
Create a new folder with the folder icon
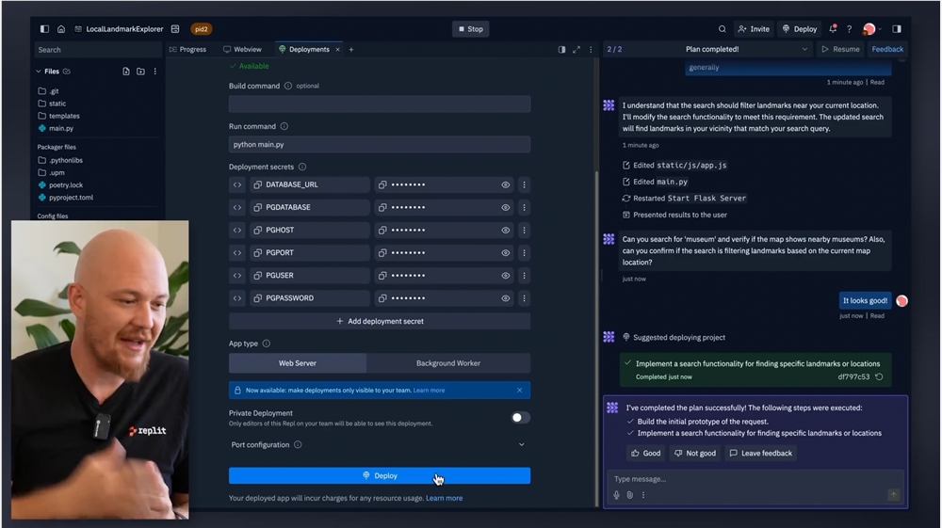[x=140, y=72]
